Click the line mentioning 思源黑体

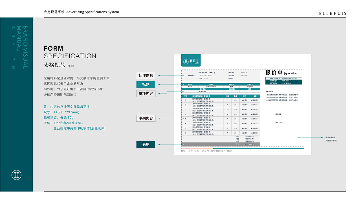pyautogui.click(x=80, y=128)
